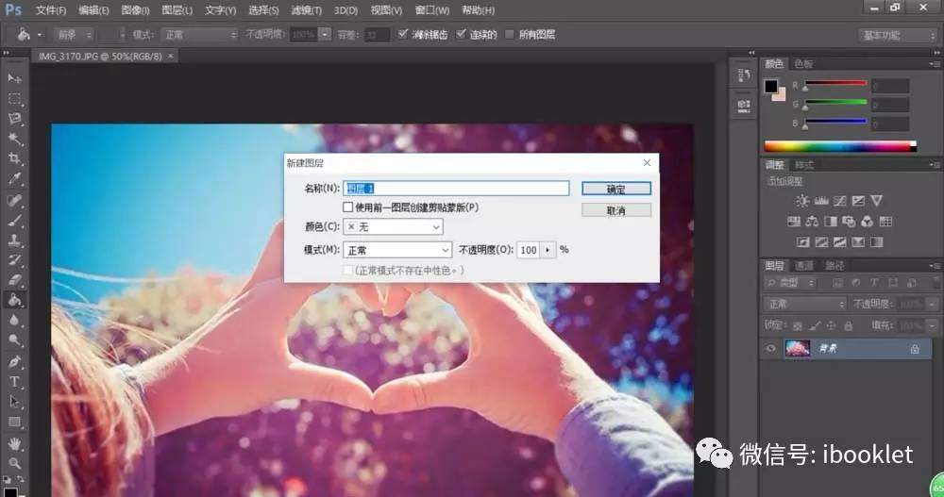944x497 pixels.
Task: Open the History panel icon
Action: (744, 75)
